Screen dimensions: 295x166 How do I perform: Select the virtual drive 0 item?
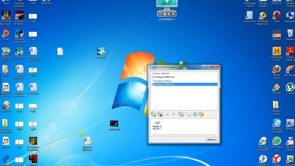[x=157, y=125]
